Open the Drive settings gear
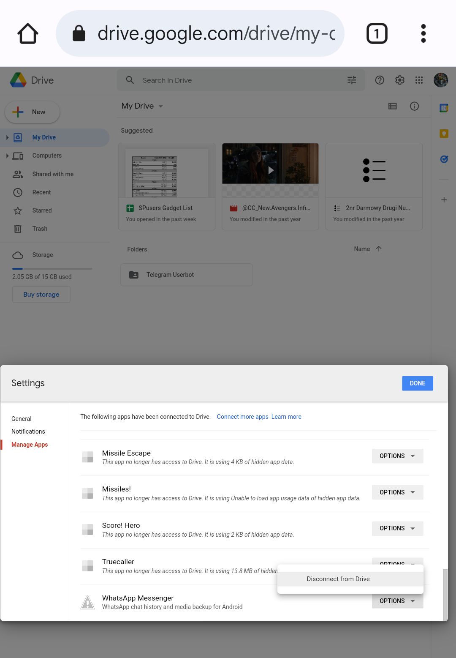Viewport: 456px width, 658px height. 399,80
